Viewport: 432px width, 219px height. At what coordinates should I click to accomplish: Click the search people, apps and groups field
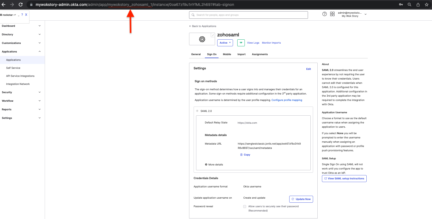click(248, 15)
